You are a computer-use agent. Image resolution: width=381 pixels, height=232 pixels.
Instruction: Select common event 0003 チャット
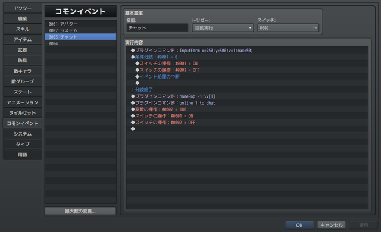point(80,37)
